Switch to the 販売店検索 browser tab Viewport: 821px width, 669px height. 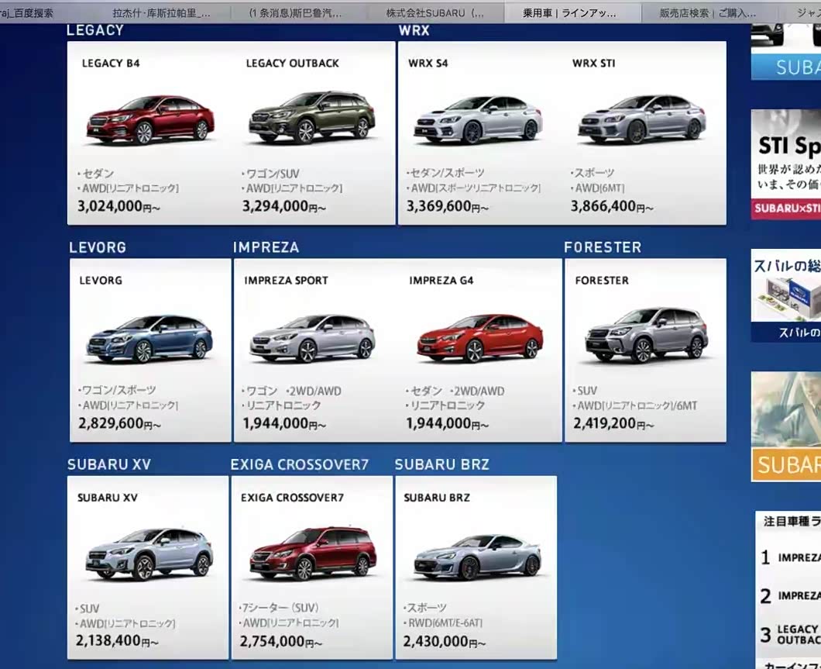[707, 12]
